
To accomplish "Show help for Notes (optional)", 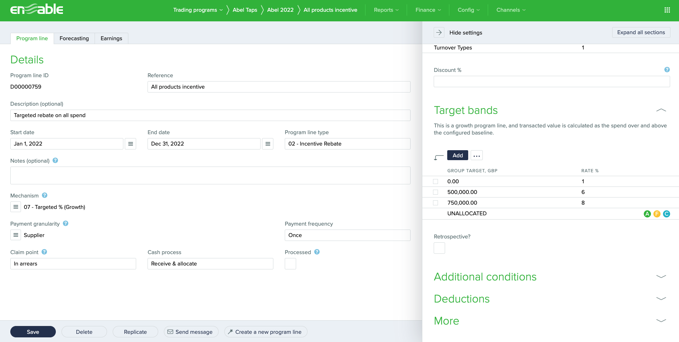I will pyautogui.click(x=55, y=161).
